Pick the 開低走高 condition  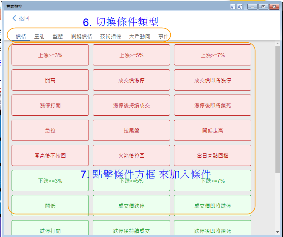click(213, 131)
